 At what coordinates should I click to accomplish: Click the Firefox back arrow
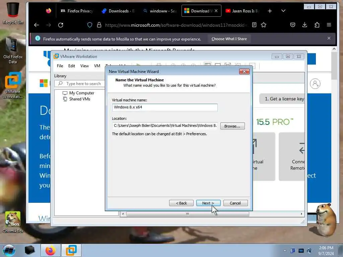click(37, 25)
